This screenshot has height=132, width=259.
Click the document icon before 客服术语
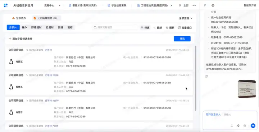coord(70,5)
